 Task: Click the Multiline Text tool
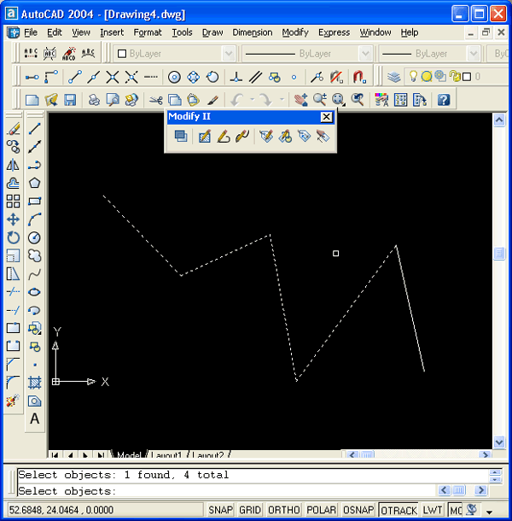pyautogui.click(x=35, y=419)
